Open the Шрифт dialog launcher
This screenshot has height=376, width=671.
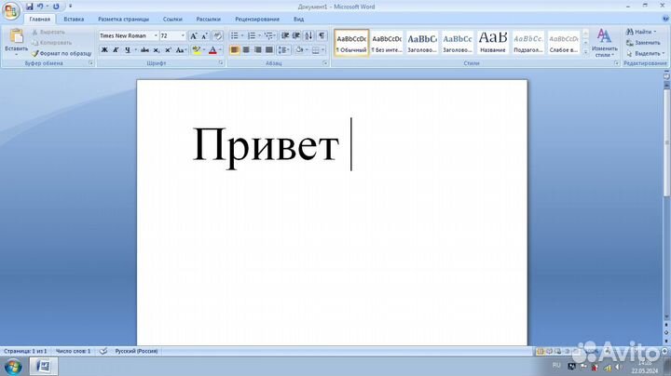tap(221, 63)
